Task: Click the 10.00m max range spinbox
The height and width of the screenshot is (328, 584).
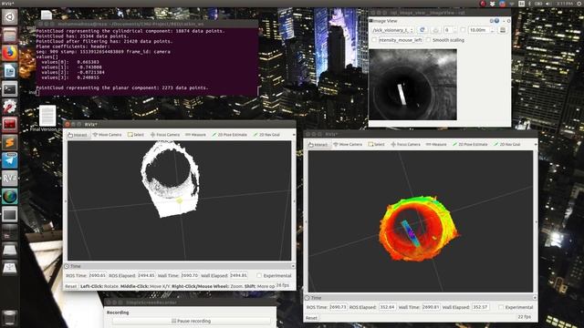Action: point(481,30)
